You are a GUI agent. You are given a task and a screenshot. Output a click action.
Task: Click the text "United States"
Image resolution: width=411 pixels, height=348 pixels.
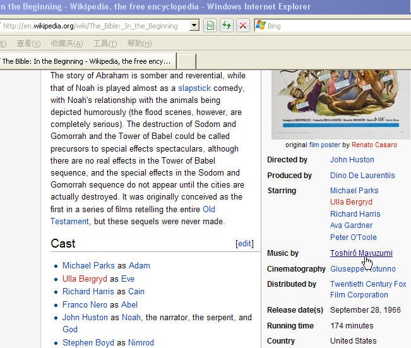353,341
